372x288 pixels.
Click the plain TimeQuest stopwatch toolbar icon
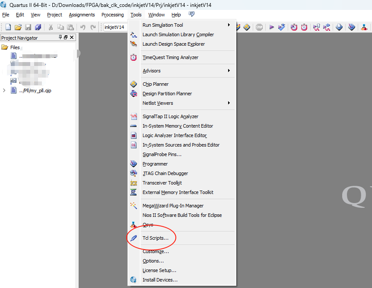(304, 27)
